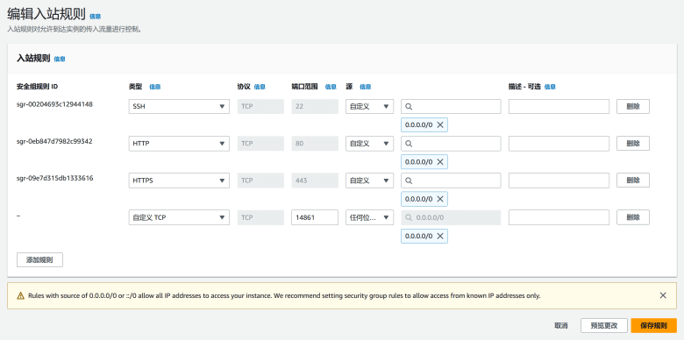Click 添加规则 button
Screen dimensions: 684x340
pos(39,259)
